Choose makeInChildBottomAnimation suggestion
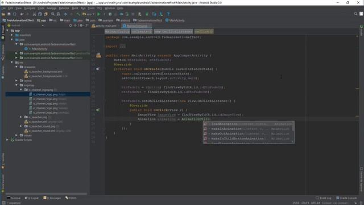Image resolution: width=364 pixels, height=205 pixels. [248, 138]
